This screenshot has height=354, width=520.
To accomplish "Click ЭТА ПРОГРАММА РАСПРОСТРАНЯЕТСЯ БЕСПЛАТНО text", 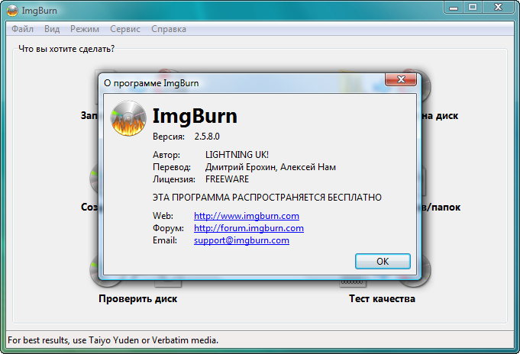I will pyautogui.click(x=267, y=198).
